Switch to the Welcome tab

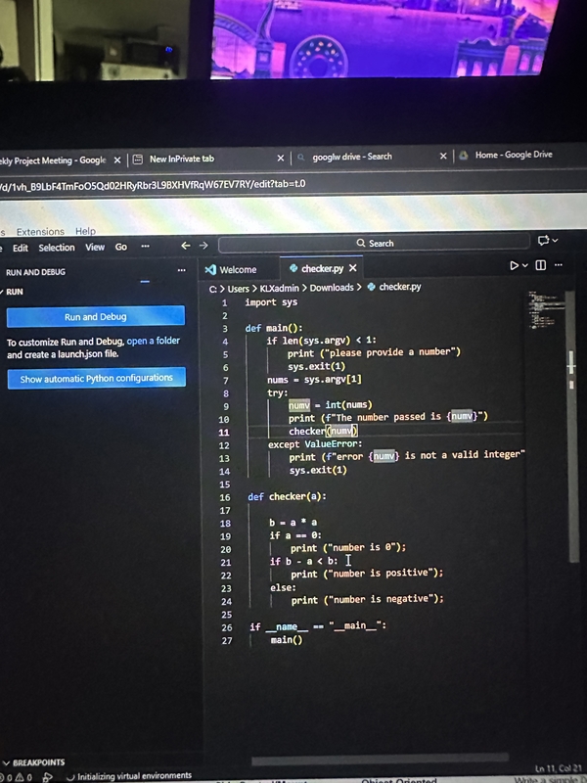pyautogui.click(x=237, y=269)
